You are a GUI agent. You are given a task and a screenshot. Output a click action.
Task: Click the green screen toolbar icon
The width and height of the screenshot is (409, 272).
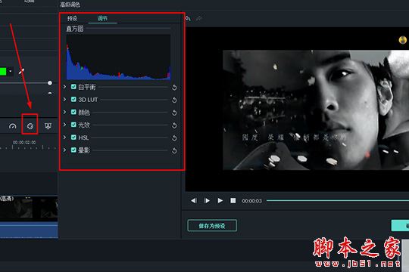[x=48, y=126]
